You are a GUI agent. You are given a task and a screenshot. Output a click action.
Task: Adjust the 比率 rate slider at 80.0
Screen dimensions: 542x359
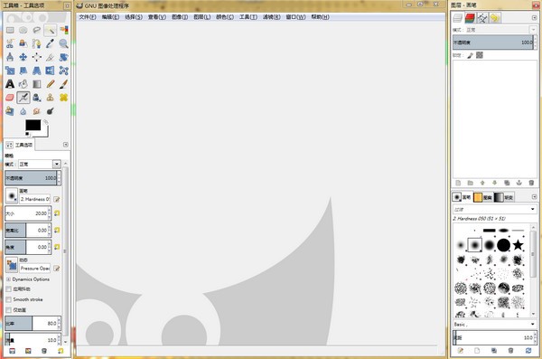click(33, 324)
